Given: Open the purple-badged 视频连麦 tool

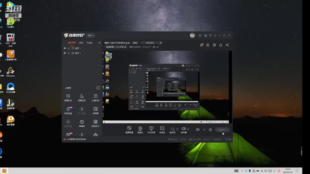Looking at the screenshot, I should pyautogui.click(x=68, y=111).
